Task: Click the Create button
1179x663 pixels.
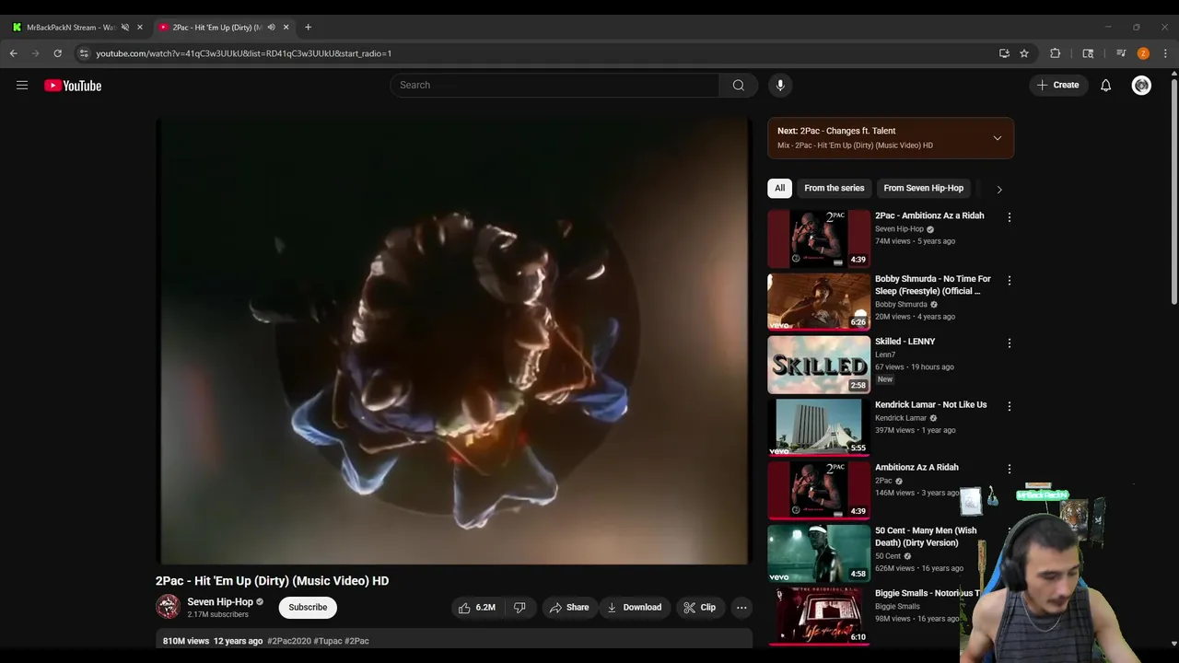Action: click(x=1057, y=85)
